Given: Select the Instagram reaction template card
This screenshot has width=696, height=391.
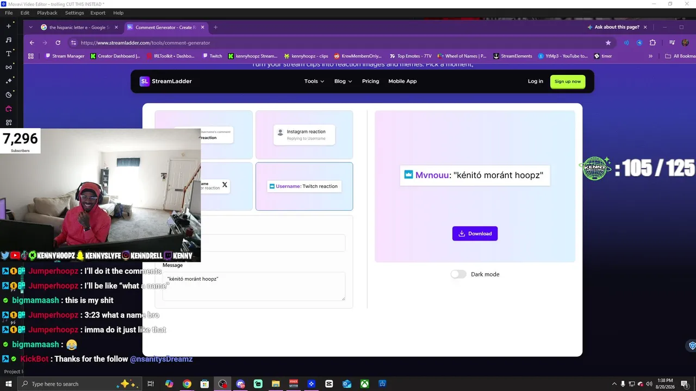Looking at the screenshot, I should click(304, 135).
